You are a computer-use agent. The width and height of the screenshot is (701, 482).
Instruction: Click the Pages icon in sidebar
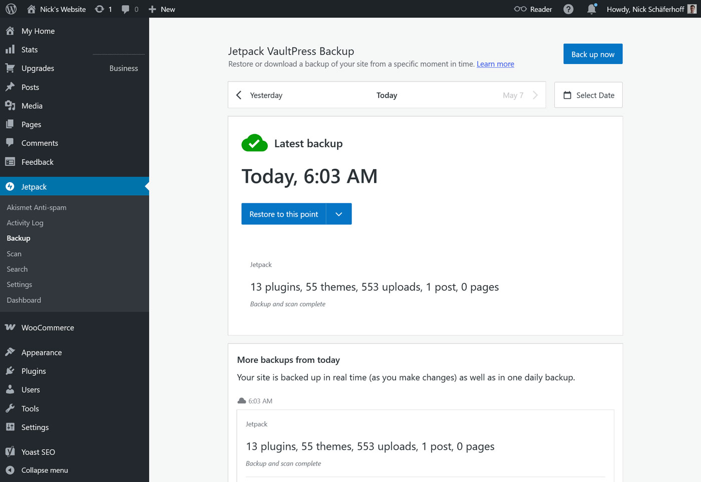tap(10, 124)
